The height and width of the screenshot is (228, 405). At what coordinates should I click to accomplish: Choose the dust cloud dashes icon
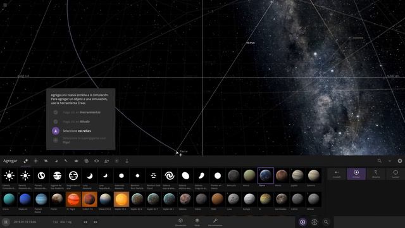[x=153, y=176]
